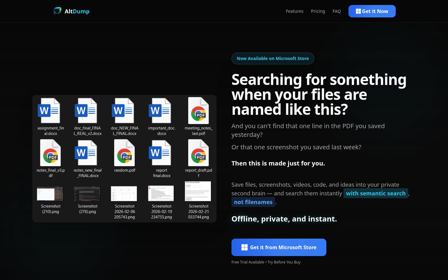Image resolution: width=448 pixels, height=280 pixels.
Task: Click 'Offline, private, and instant.' text
Action: tap(284, 219)
